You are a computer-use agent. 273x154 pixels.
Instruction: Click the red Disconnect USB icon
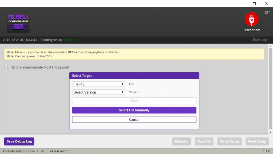(252, 19)
